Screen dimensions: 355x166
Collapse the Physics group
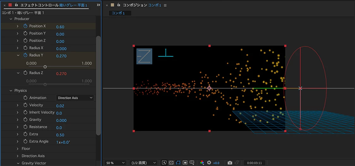(x=11, y=91)
